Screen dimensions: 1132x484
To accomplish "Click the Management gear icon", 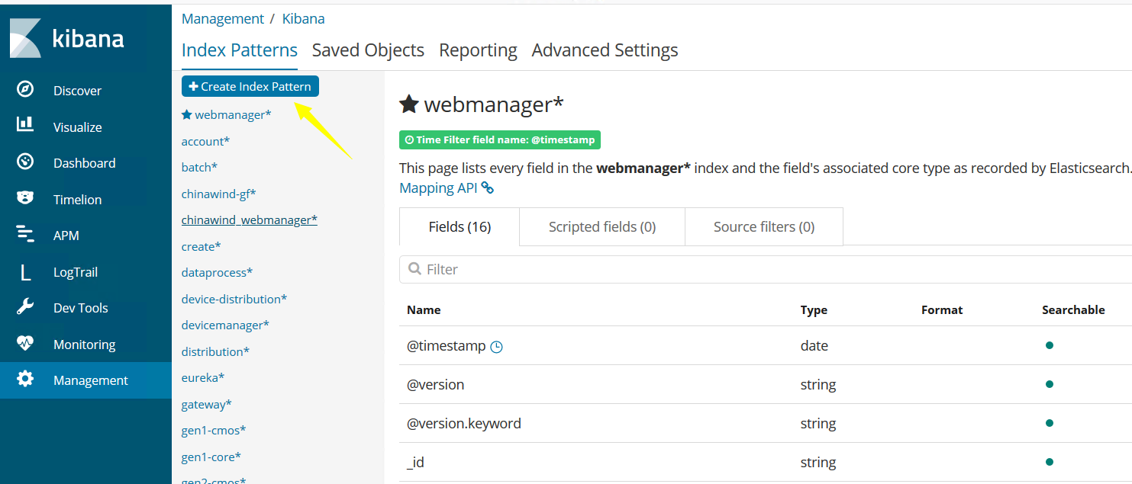I will pos(25,380).
